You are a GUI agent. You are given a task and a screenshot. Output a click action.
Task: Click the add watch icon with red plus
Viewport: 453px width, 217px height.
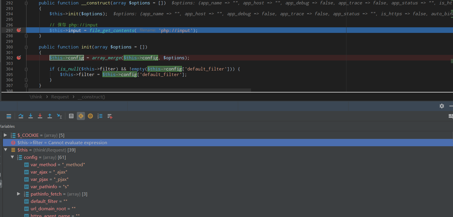(110, 116)
